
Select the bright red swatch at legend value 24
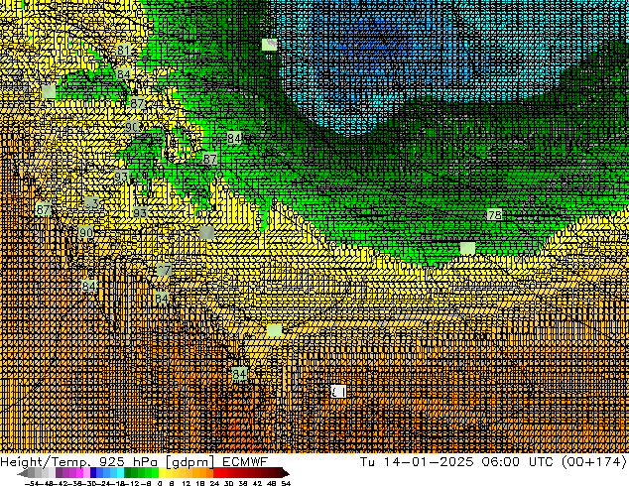coord(216,473)
